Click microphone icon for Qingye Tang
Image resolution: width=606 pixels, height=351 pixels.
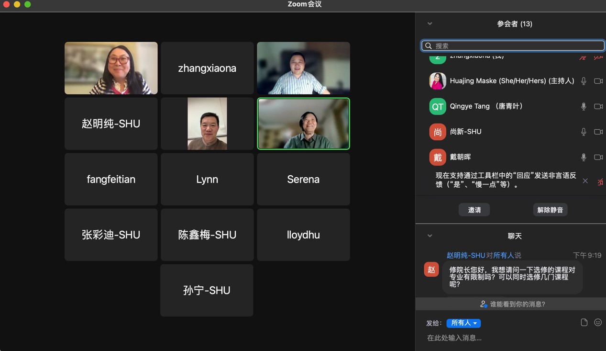[x=584, y=106]
